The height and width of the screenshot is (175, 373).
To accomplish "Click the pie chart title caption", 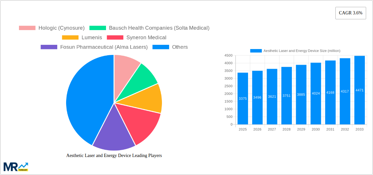I will tap(114, 155).
